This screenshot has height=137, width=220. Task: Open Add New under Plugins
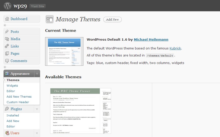click(13, 121)
